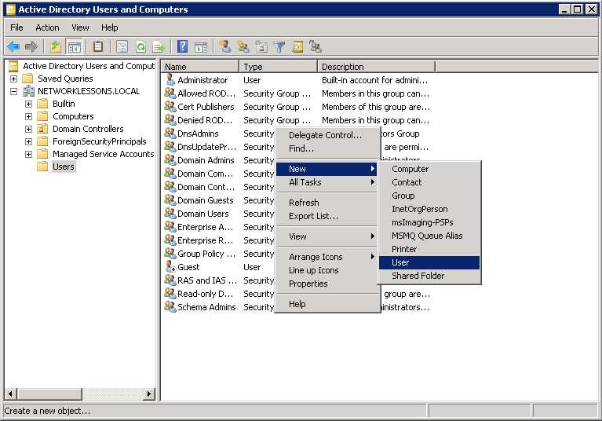Select msImaging-PSPs entry
Image resolution: width=602 pixels, height=421 pixels.
(429, 222)
